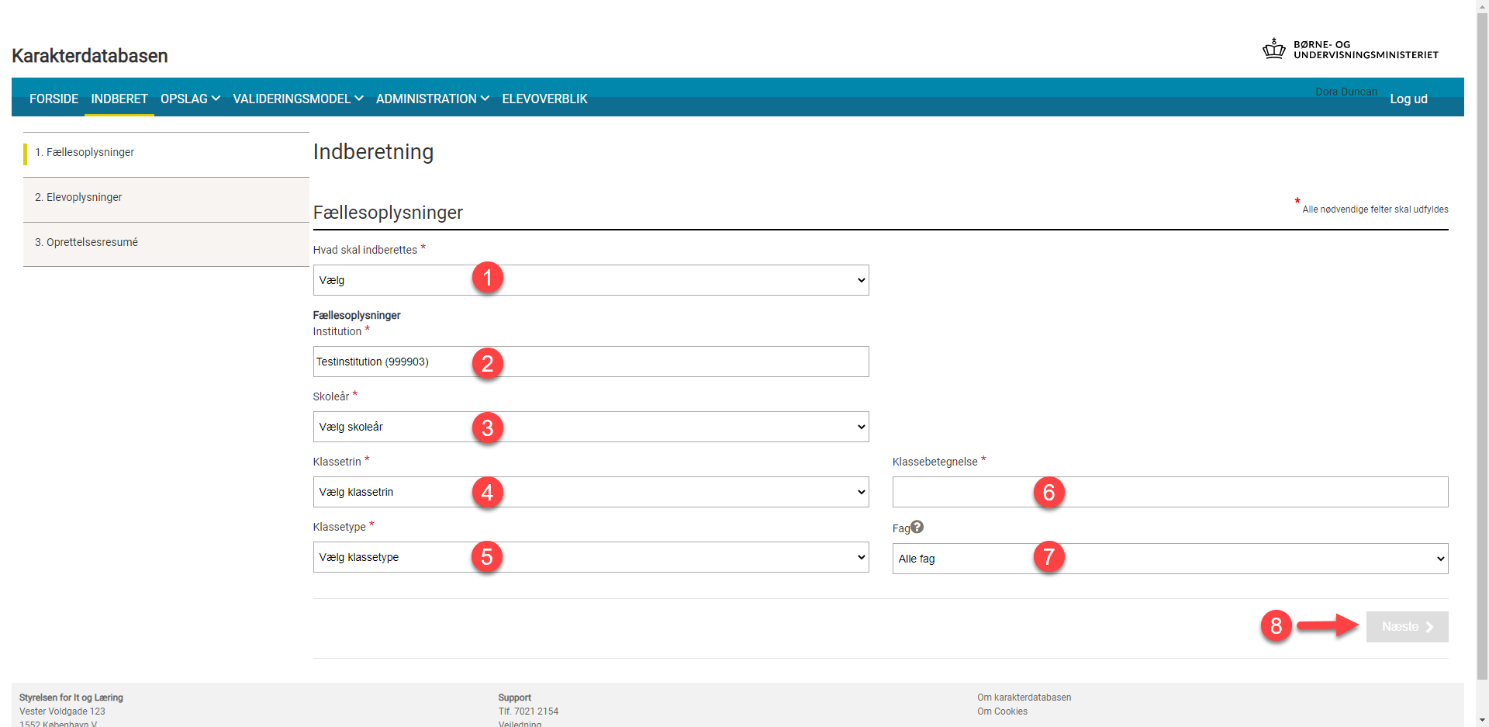Open ELEVOVERBLIK from the navigation bar
Screen dimensions: 1489x727
[544, 99]
